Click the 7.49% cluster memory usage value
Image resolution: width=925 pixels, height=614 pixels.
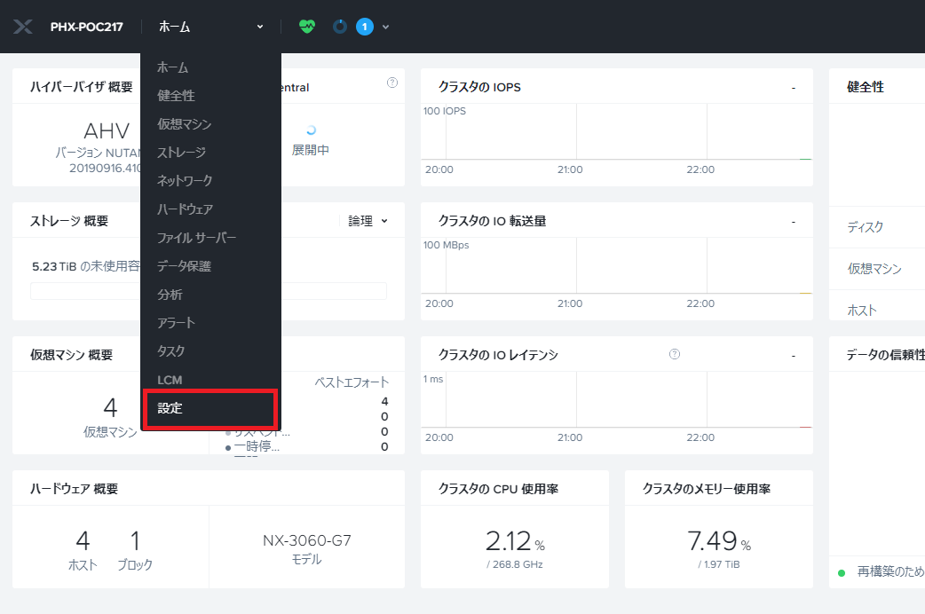click(x=718, y=541)
